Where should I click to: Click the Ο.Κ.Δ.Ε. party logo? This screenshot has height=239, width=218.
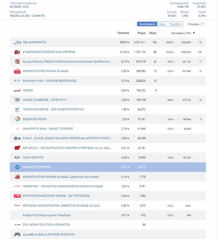(x=17, y=206)
